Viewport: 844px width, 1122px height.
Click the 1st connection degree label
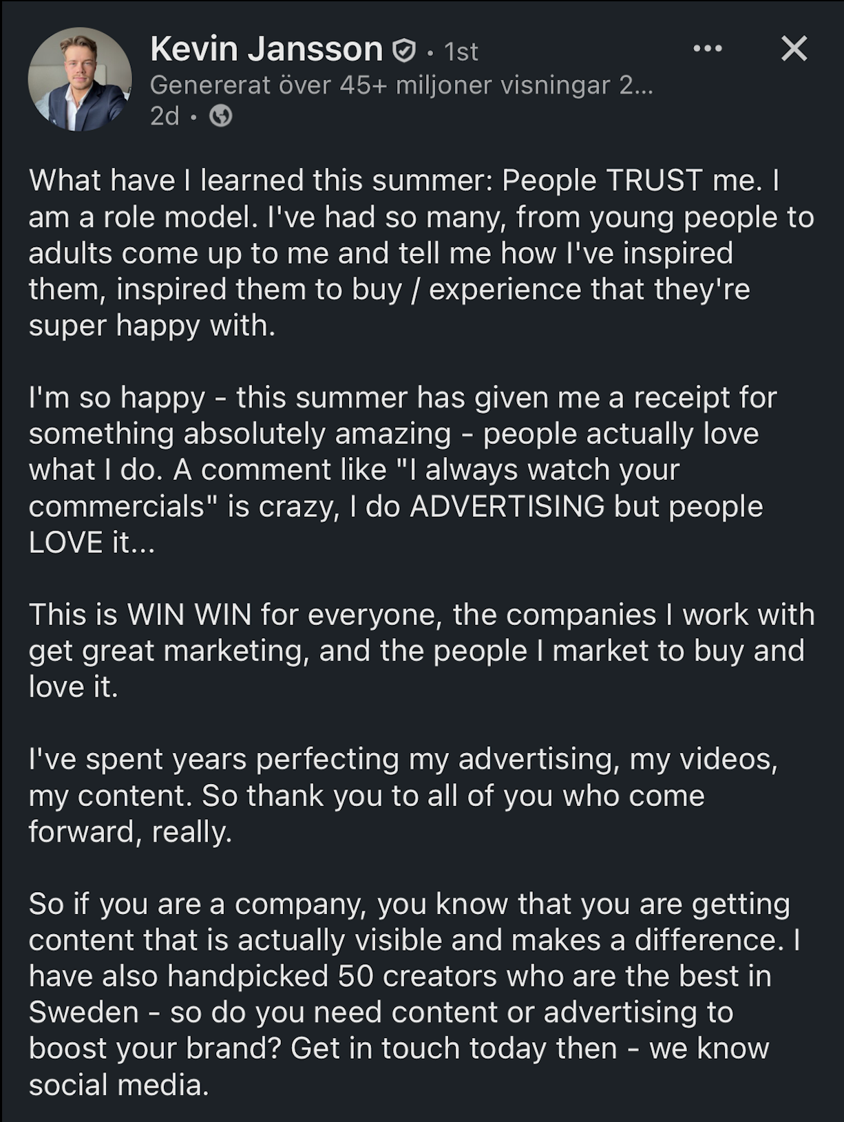[461, 51]
